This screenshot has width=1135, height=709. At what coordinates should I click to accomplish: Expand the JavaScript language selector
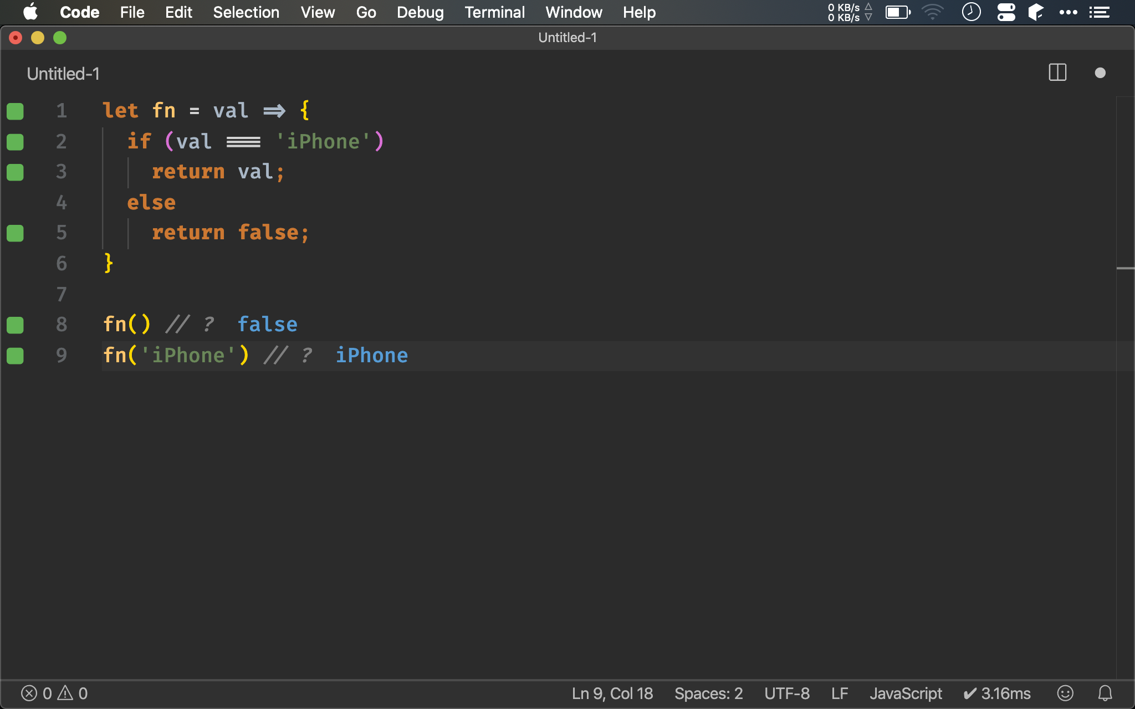[x=906, y=692]
